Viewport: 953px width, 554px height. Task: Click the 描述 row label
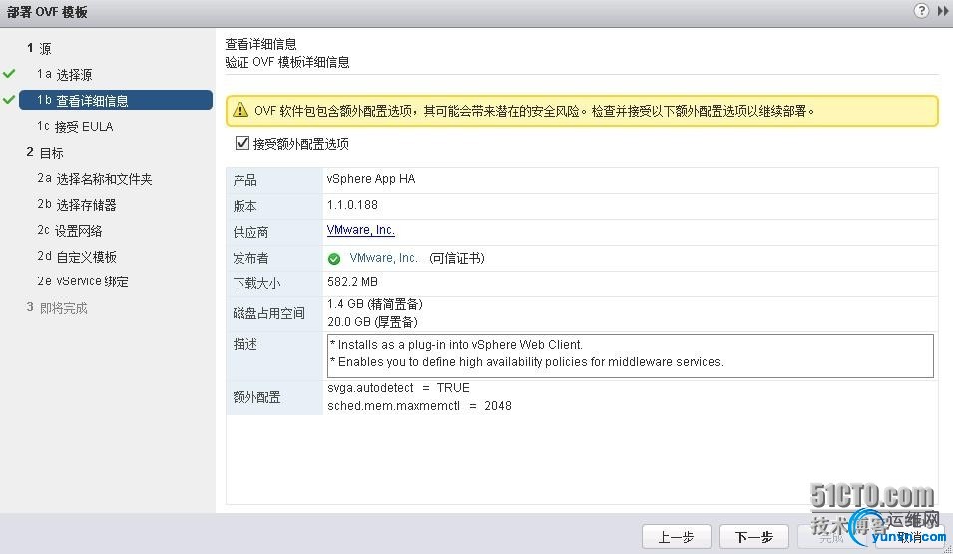pyautogui.click(x=244, y=344)
